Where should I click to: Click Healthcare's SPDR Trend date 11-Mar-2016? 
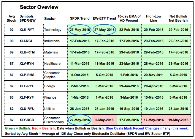click(80, 64)
